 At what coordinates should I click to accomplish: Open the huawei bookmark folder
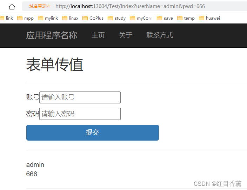[209, 18]
